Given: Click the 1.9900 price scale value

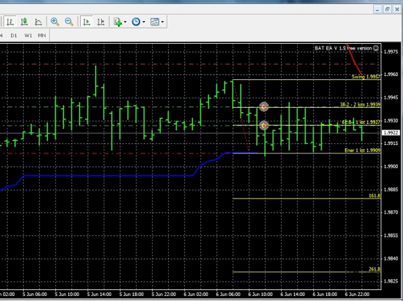Looking at the screenshot, I should click(x=391, y=166).
